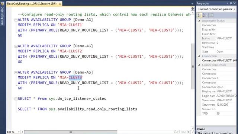Viewport: 238px width, 134px height.
Task: Click the first GO statement
Action: (x=20, y=35)
